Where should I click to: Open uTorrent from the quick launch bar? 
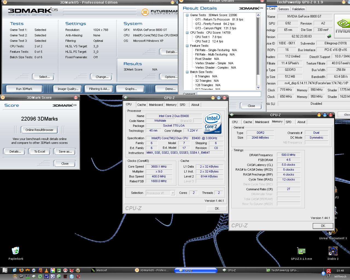59,276
